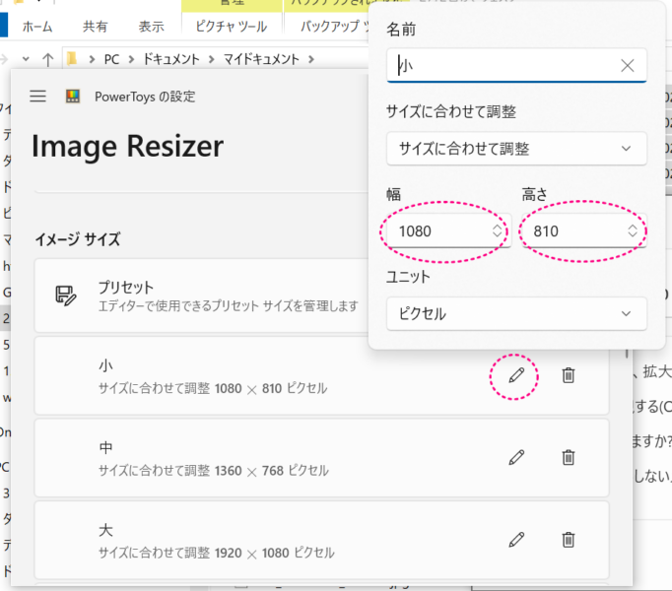Expand the chevron after ドキュメント breadcrumb

[211, 59]
